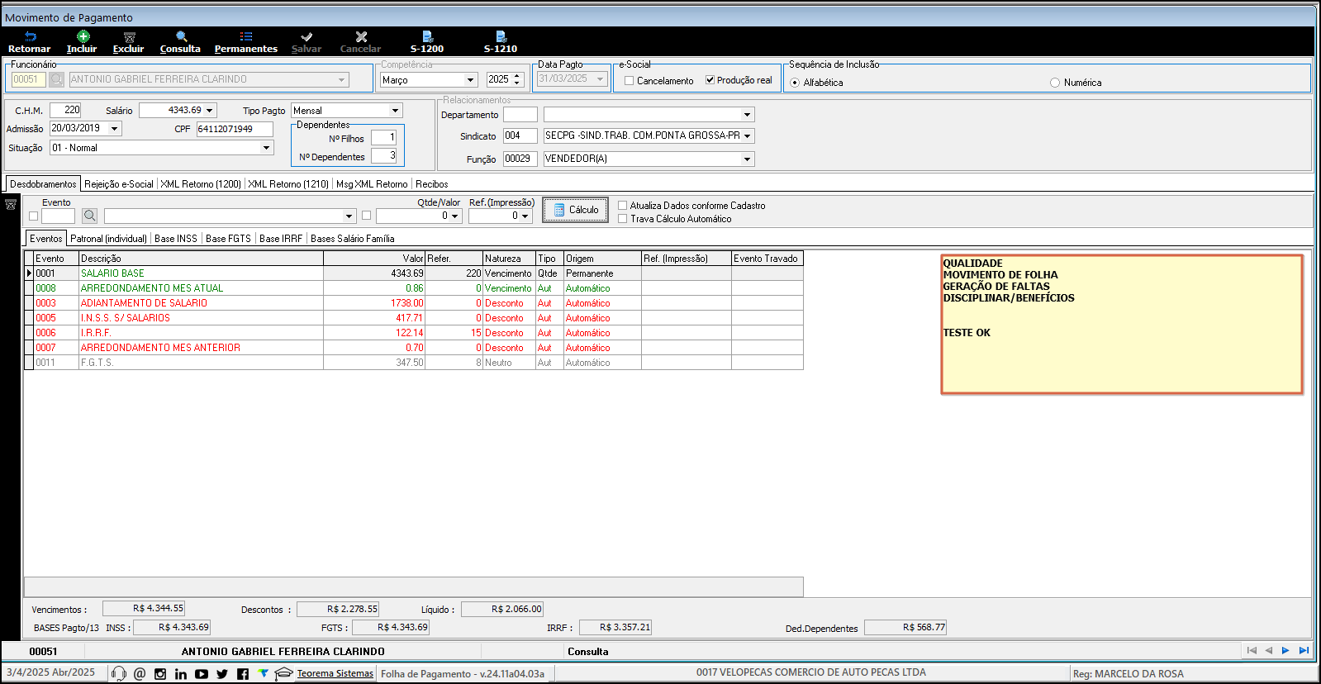Open the LinkedIn icon in status bar
The height and width of the screenshot is (684, 1321).
tap(181, 674)
